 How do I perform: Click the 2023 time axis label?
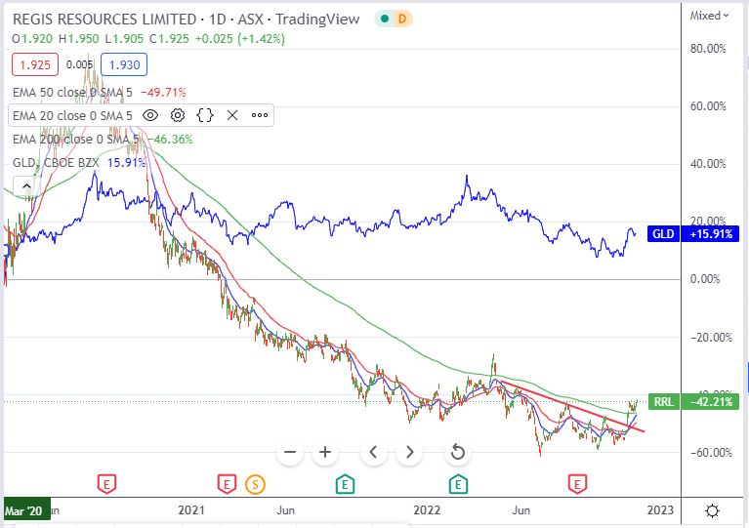point(660,510)
